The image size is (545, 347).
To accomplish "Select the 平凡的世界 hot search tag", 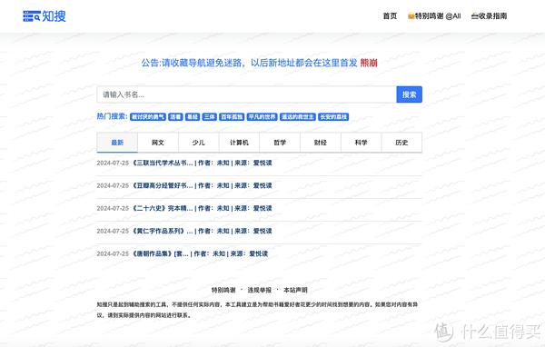I will point(263,117).
